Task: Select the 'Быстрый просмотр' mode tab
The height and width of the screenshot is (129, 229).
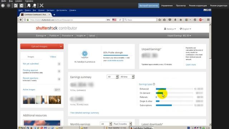Action: tap(149, 6)
